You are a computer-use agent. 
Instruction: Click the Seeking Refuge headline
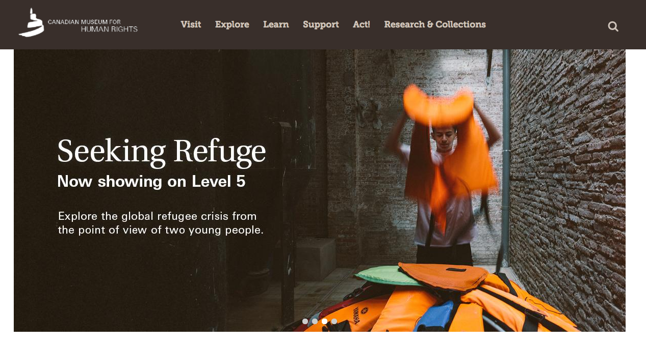[161, 152]
